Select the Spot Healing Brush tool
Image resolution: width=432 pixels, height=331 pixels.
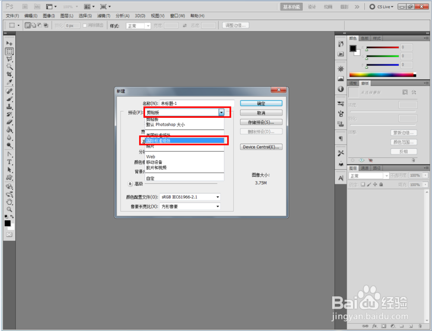coord(10,91)
